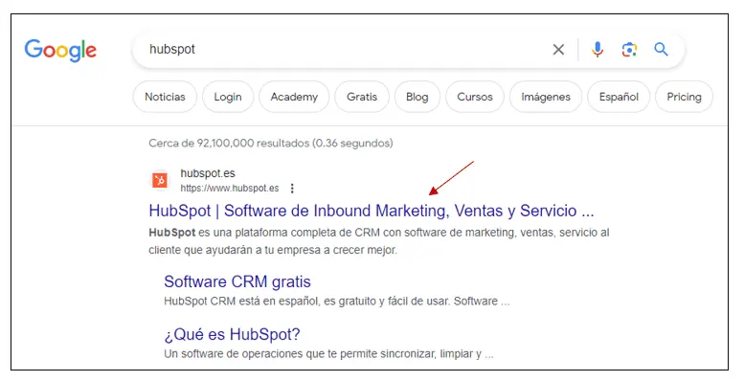Click the Cerca de 92,100,000 resultados text
744x381 pixels.
(270, 144)
